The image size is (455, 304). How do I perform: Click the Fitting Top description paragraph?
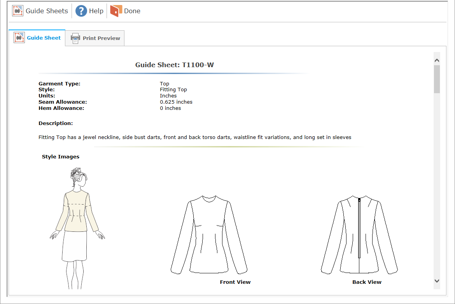tap(195, 137)
